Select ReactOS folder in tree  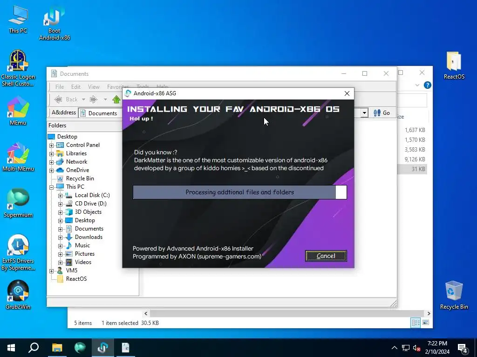point(76,279)
